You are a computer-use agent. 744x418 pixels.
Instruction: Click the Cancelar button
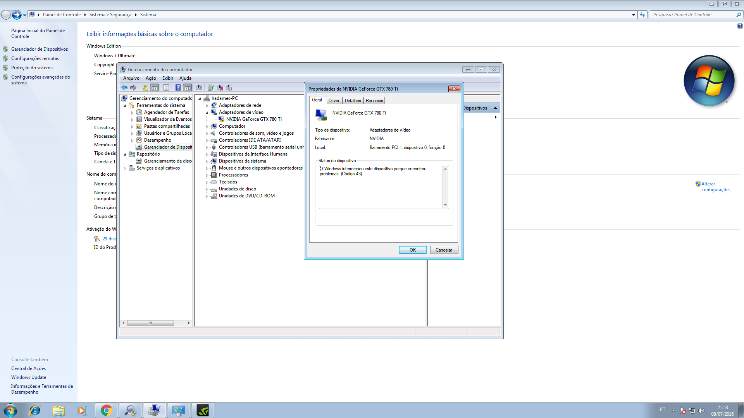coord(444,250)
